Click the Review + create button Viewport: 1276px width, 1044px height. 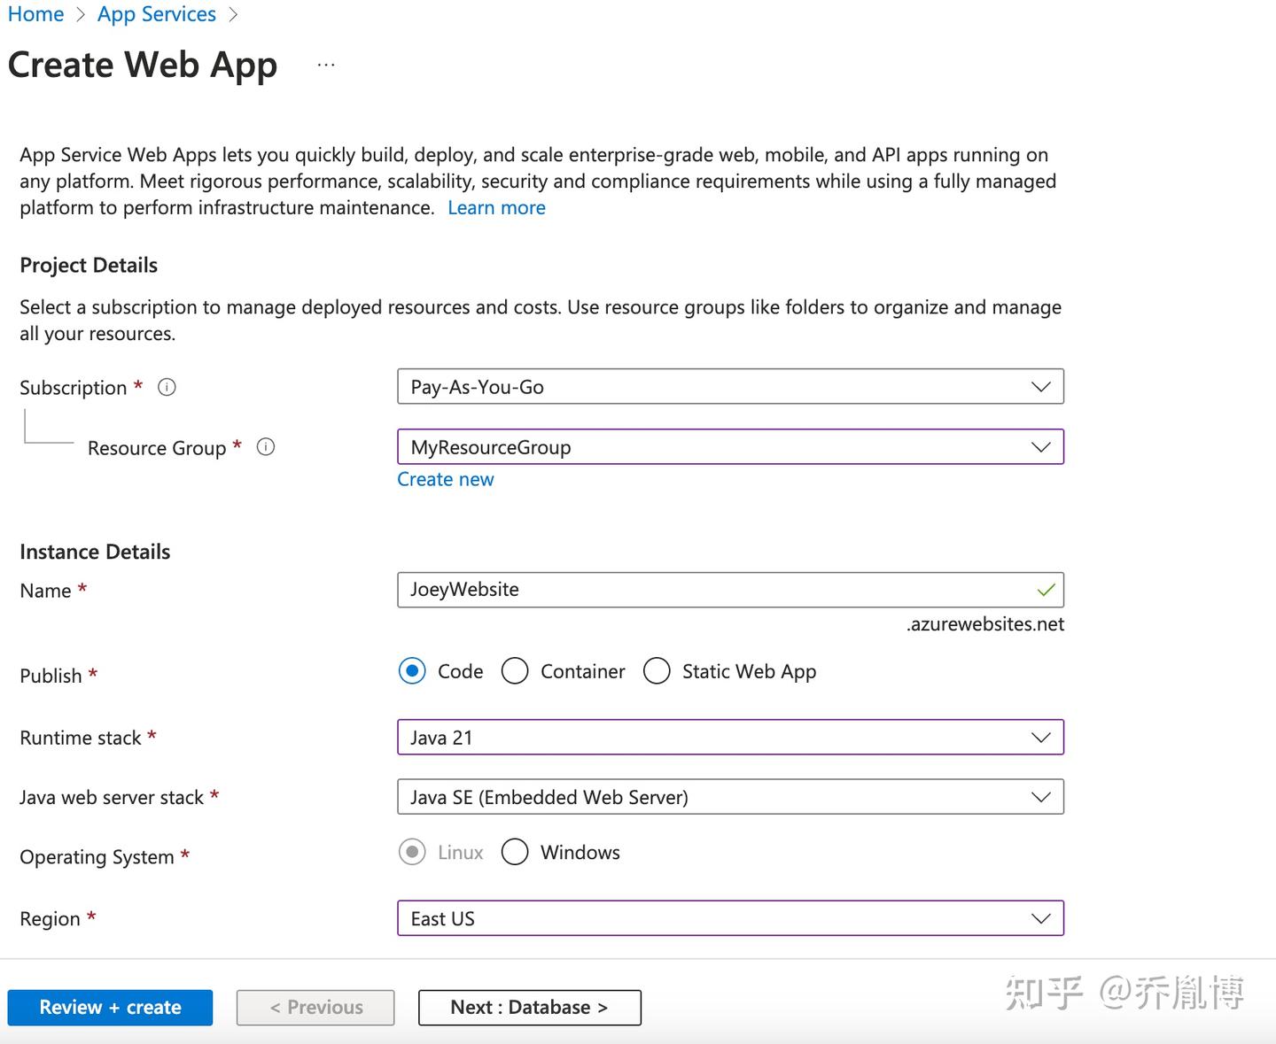click(110, 1008)
